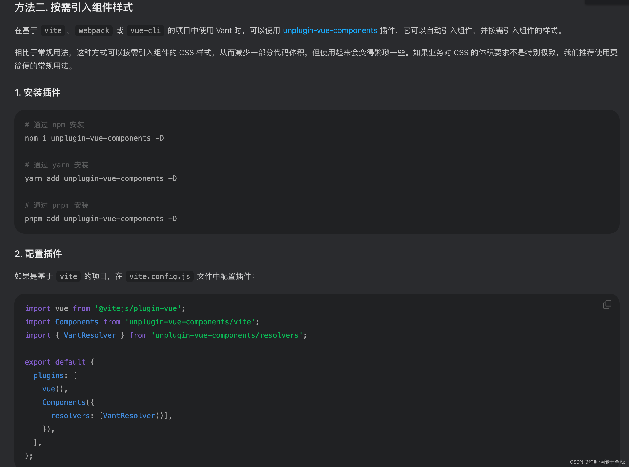
Task: Open the unplugin-vue-components link
Action: 330,30
